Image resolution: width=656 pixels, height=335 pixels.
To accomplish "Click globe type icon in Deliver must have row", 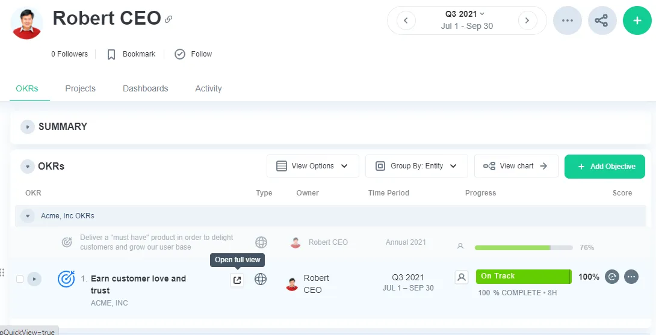I will click(x=261, y=242).
